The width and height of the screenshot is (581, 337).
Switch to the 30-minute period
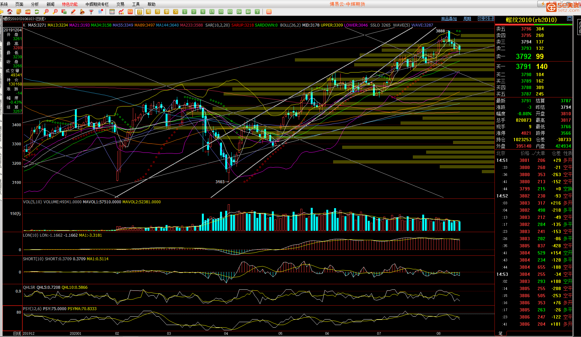221,12
